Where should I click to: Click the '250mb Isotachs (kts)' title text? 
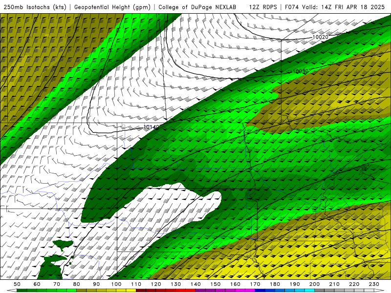(x=35, y=7)
